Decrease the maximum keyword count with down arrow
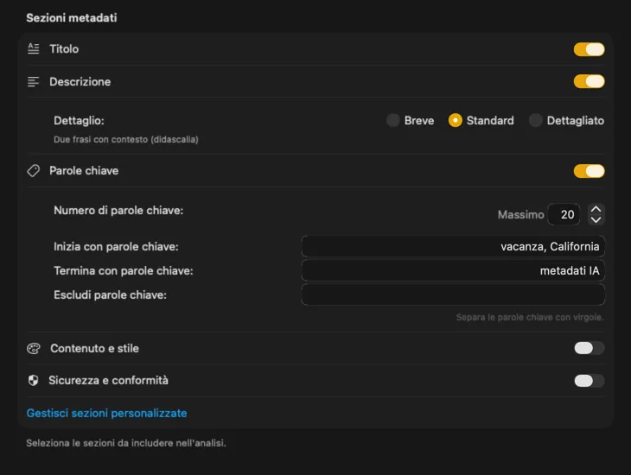This screenshot has width=631, height=475. 596,219
